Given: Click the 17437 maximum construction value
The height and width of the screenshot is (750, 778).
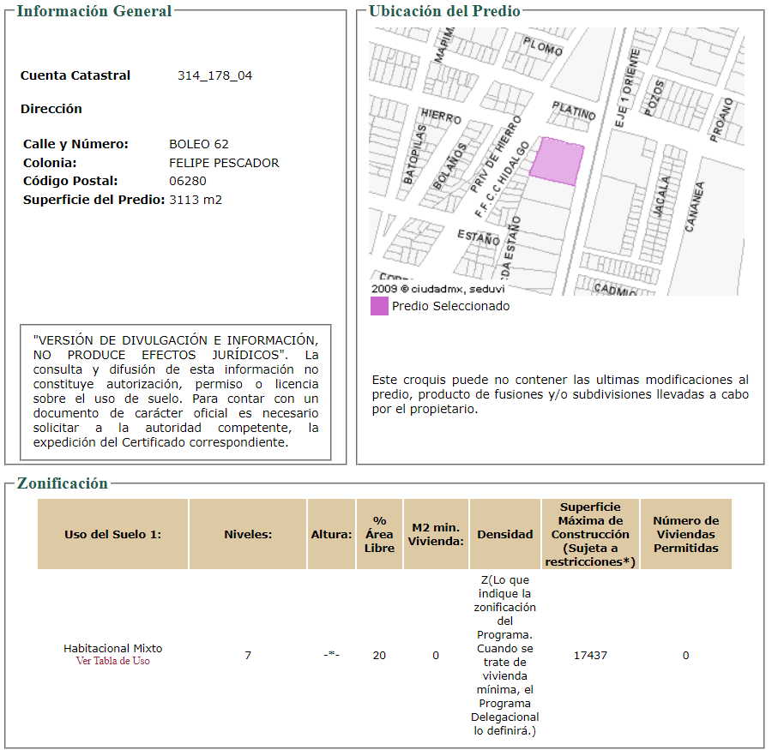Looking at the screenshot, I should (590, 656).
